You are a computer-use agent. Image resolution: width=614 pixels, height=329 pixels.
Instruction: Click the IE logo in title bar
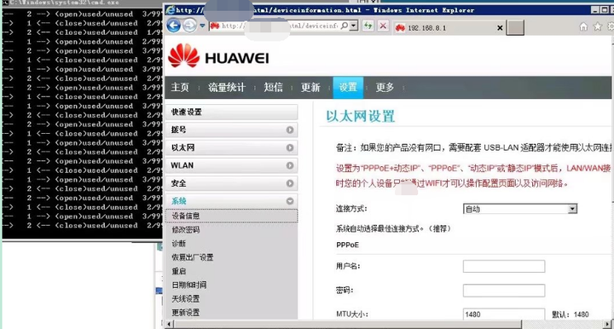171,9
